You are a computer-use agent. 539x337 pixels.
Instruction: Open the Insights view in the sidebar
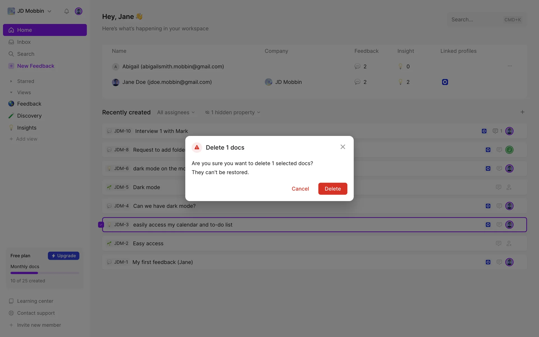27,128
